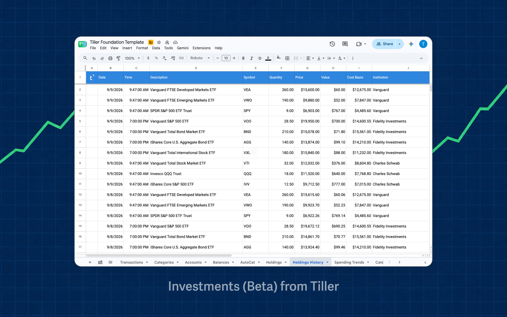Select the cell reading SPDR S&P 500 ETF Trust in row 4

pos(196,111)
